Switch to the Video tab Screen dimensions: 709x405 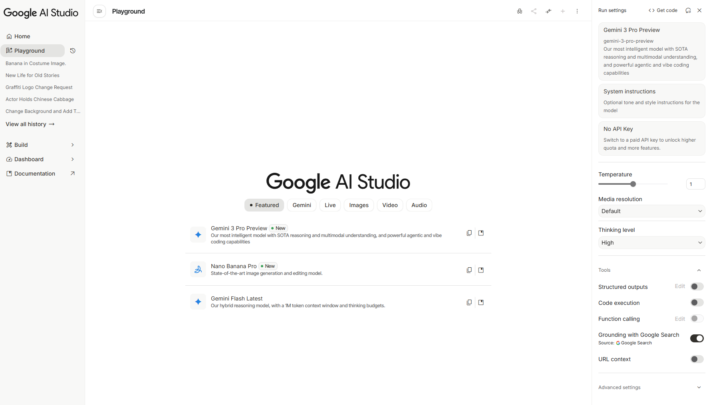(390, 205)
